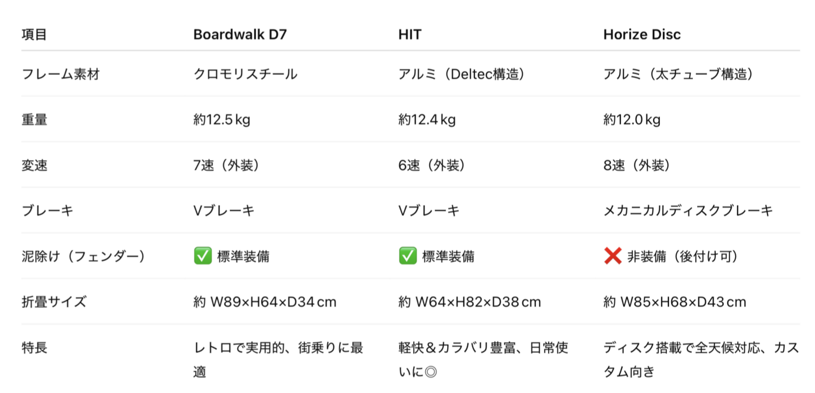Select the 約12.0 kg weight cell
This screenshot has height=393, width=815.
point(632,120)
